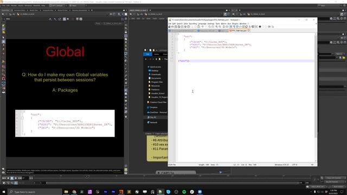Click the Undo icon in Notepad++ toolbar
Viewport: 347px width, 195px height.
coord(202,27)
